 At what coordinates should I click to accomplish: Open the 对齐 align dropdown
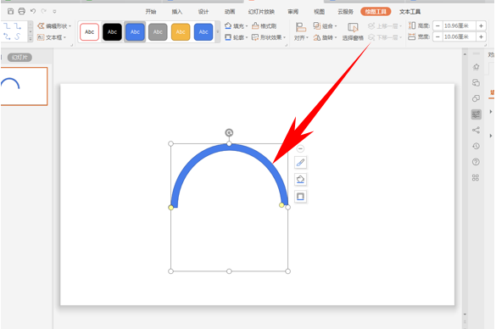pyautogui.click(x=301, y=31)
